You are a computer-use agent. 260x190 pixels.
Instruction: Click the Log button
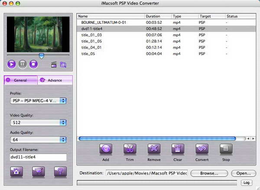(x=247, y=183)
